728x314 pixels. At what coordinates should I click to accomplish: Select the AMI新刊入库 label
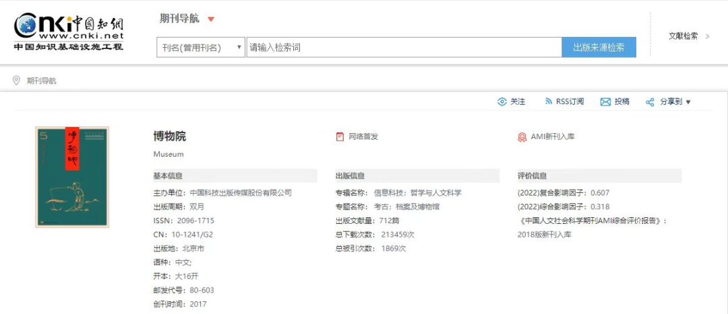(x=553, y=136)
